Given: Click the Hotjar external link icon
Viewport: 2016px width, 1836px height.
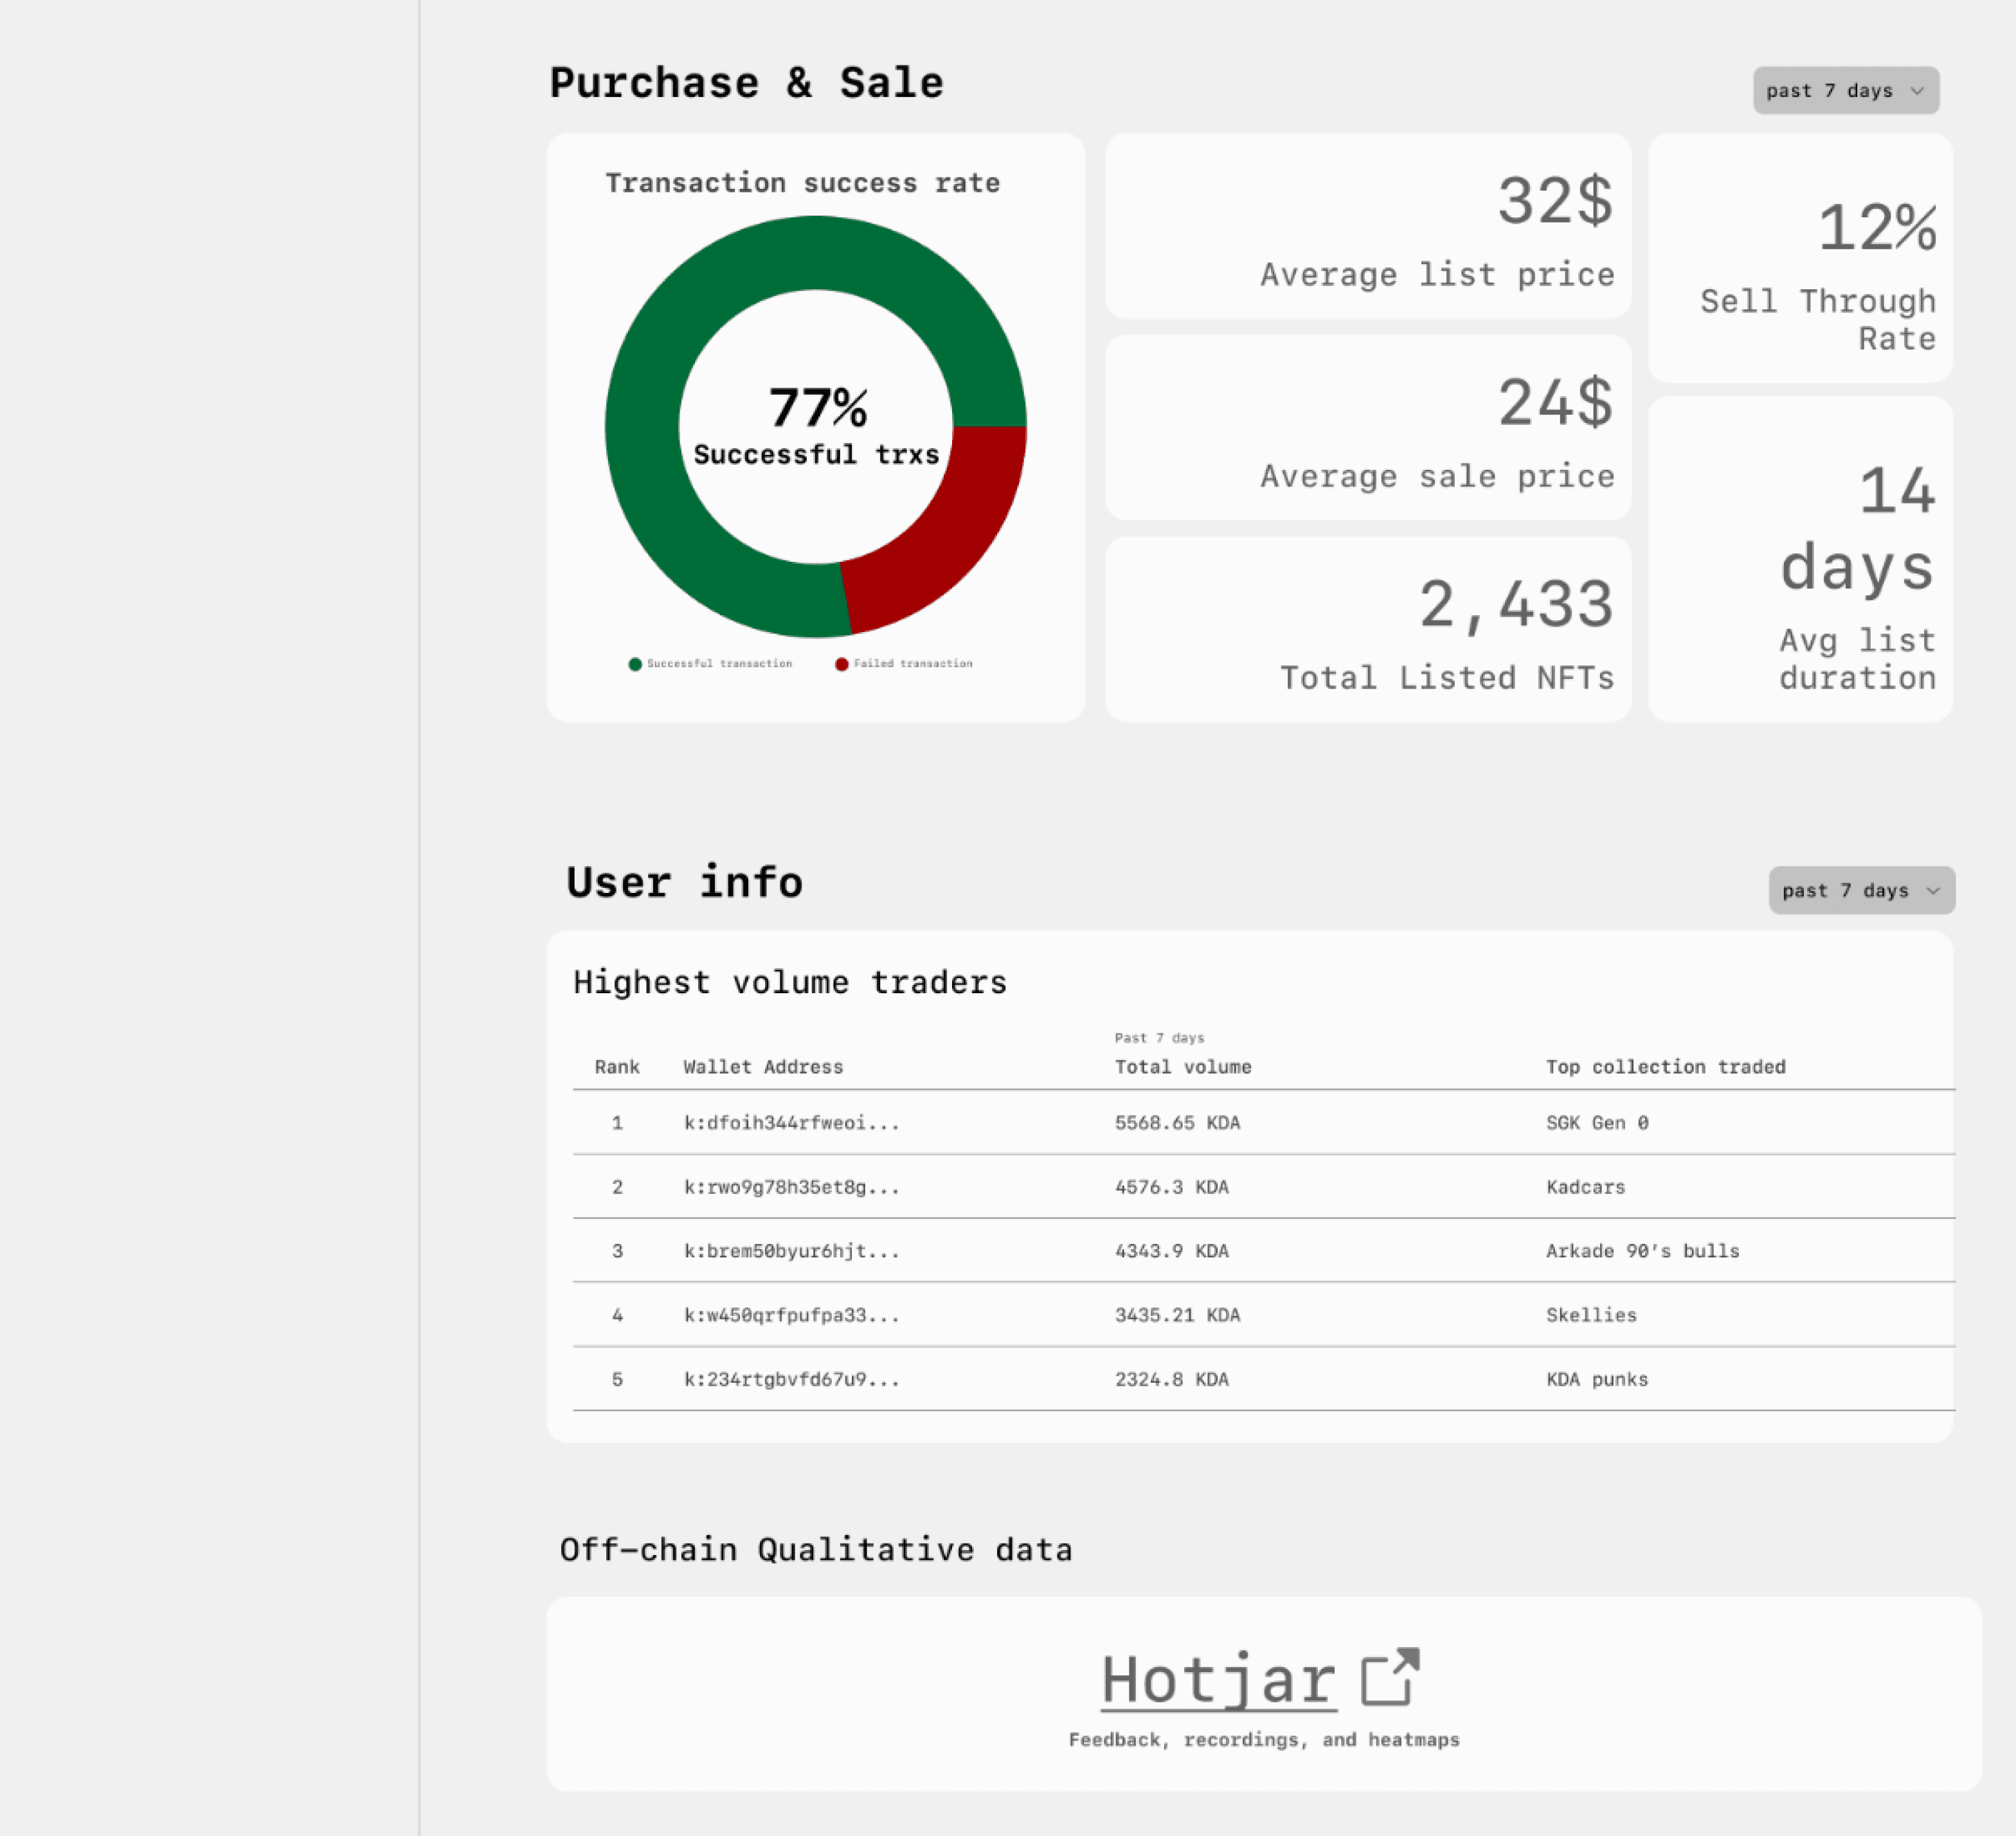Looking at the screenshot, I should pyautogui.click(x=1390, y=1677).
